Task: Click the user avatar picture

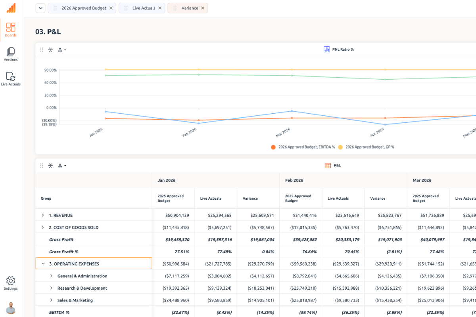Action: 11,308
